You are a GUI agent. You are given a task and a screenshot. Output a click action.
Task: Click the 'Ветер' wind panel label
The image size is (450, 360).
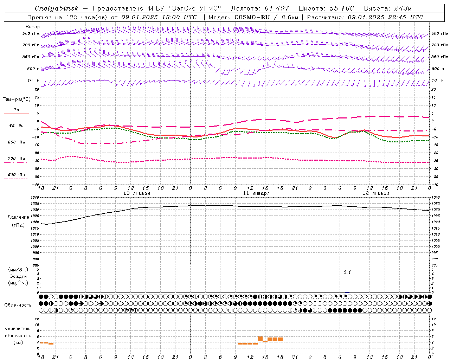[x=33, y=27]
